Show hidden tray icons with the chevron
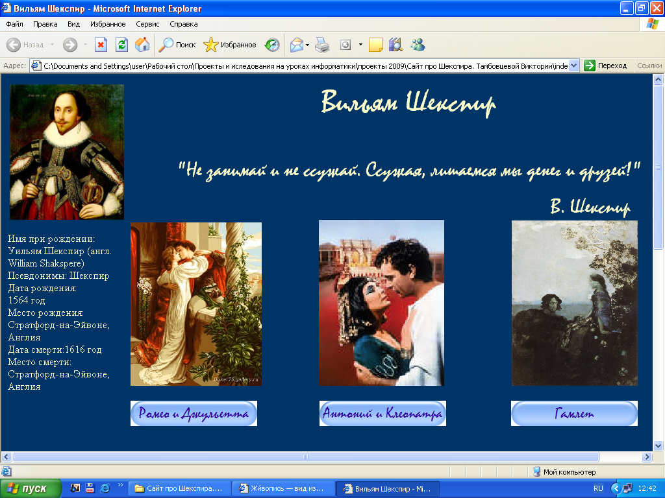 [616, 488]
